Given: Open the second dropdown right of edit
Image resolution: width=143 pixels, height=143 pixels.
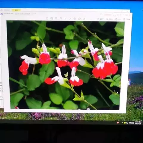Looking at the screenshot, I should (x=110, y=19).
